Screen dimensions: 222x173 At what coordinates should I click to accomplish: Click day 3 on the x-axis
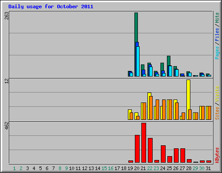pos(27,168)
